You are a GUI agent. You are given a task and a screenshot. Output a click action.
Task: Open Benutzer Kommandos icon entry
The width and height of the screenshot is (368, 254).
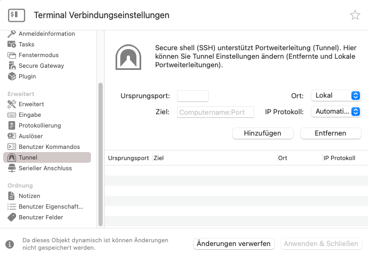click(x=12, y=147)
